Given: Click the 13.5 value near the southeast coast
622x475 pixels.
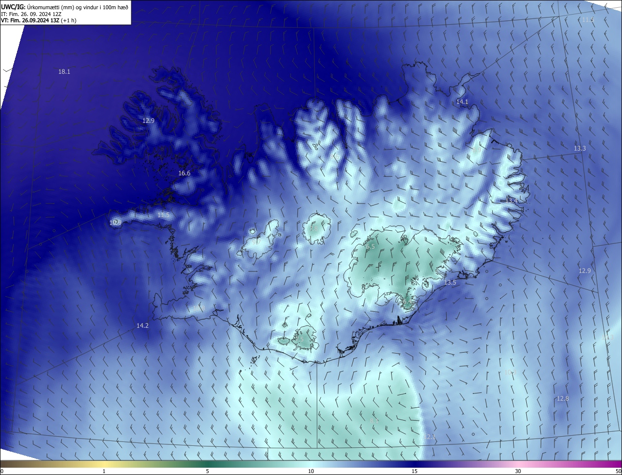Looking at the screenshot, I should pyautogui.click(x=450, y=283).
